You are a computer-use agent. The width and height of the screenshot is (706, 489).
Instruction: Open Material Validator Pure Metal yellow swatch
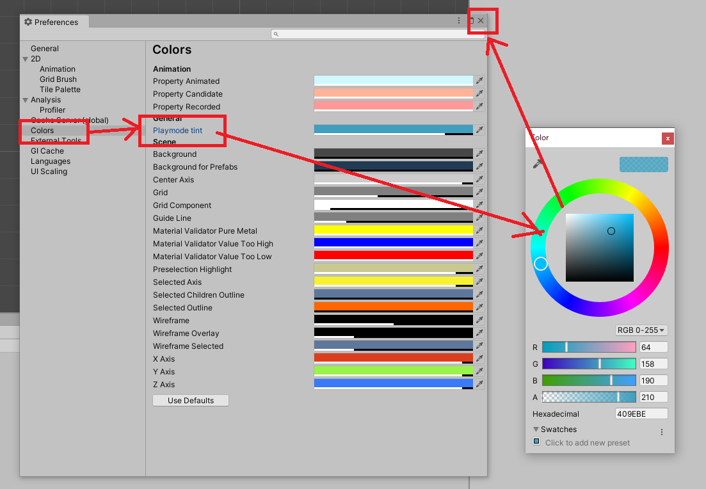tap(393, 230)
